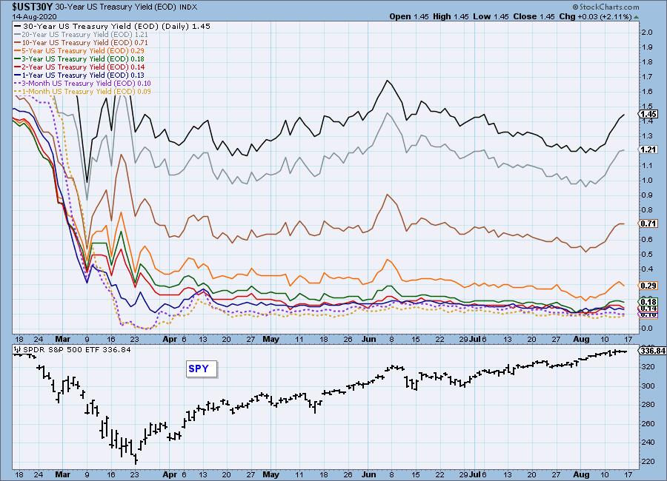Click the 'SPDR S&P 500 ETF 336.84' panel label
Image resolution: width=667 pixels, height=481 pixels.
[x=76, y=350]
